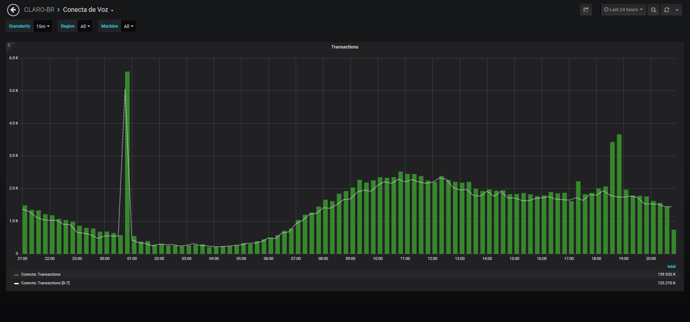690x322 pixels.
Task: Click the tallest bar just before 19:00
Action: pos(619,194)
